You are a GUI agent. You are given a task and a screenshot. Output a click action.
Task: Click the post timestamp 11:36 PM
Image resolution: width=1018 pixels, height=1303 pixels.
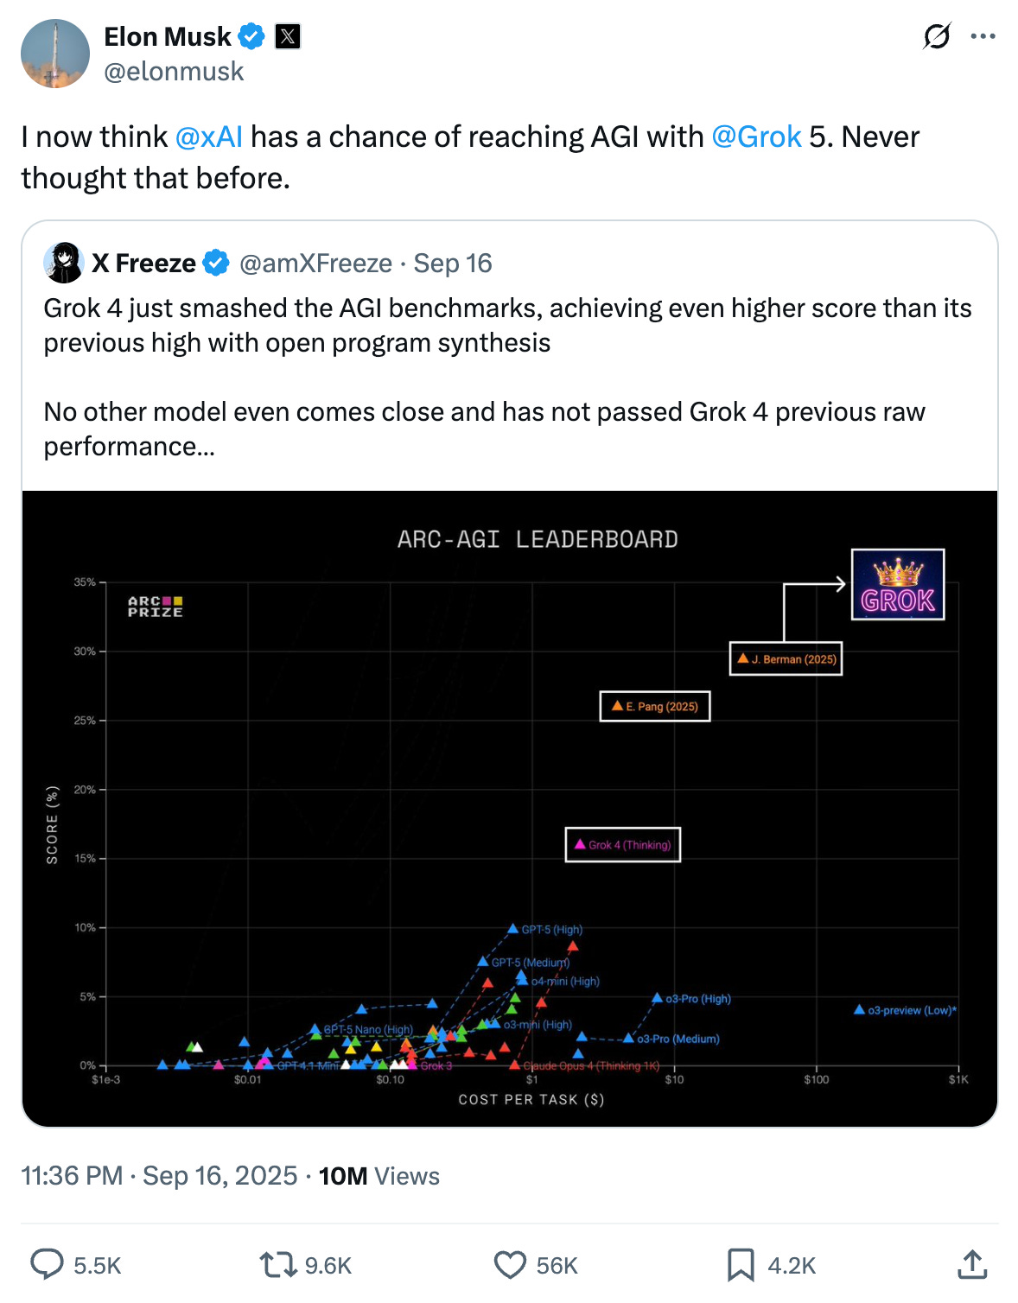72,1175
